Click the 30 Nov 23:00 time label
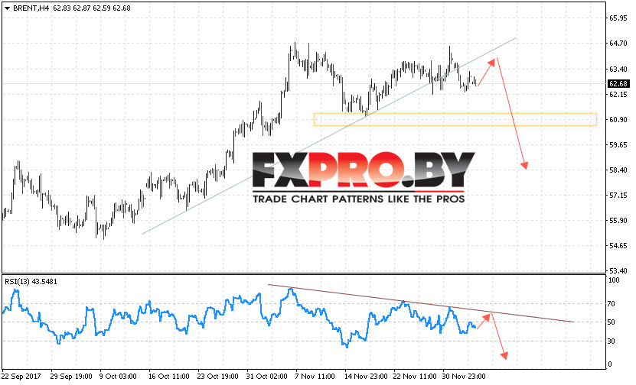The width and height of the screenshot is (636, 385). coord(464,377)
